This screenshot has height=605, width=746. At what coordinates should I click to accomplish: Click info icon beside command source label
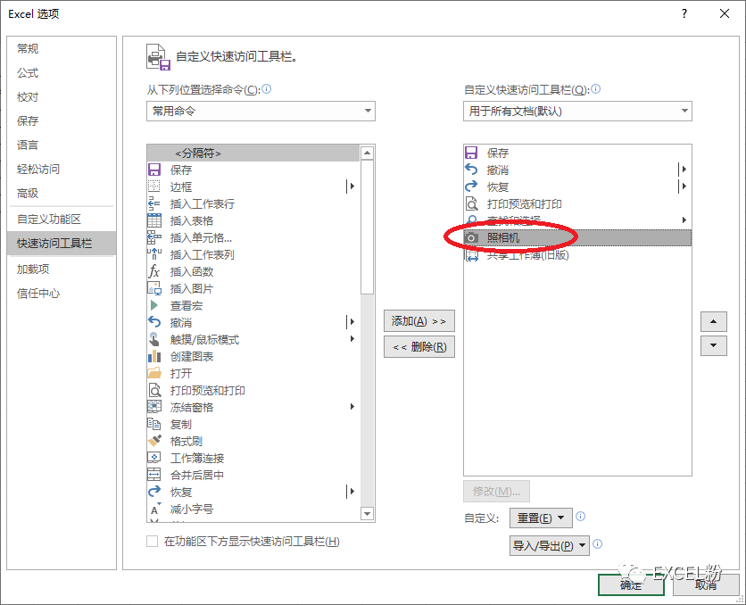click(x=267, y=89)
